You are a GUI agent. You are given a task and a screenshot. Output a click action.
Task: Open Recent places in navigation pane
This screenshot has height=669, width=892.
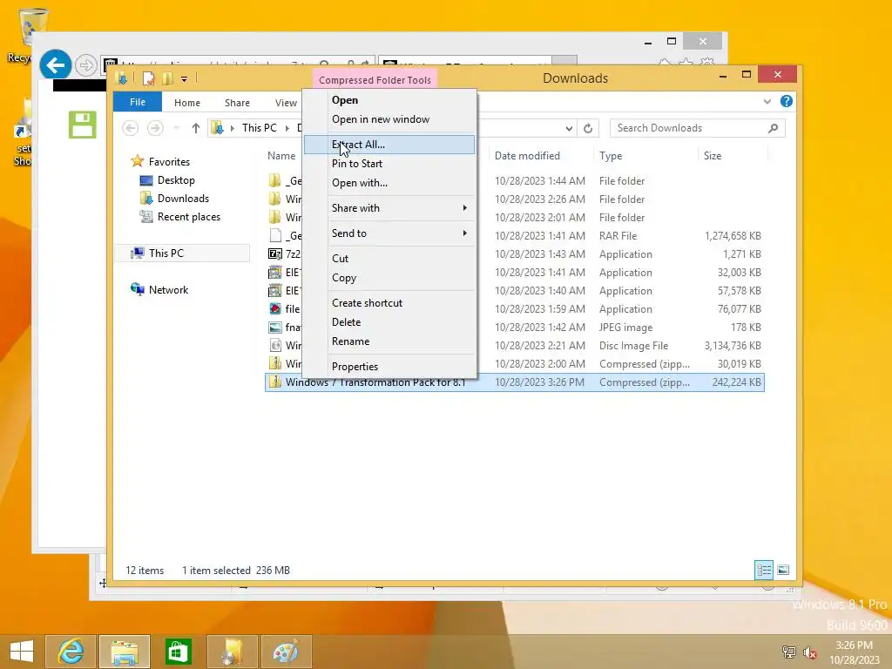[x=189, y=217]
